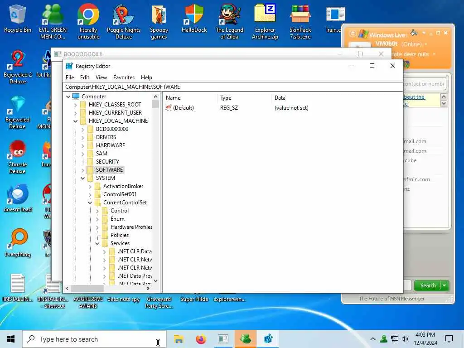This screenshot has height=348, width=464.
Task: Launch the HalloDock desktop shortcut
Action: coord(194,18)
